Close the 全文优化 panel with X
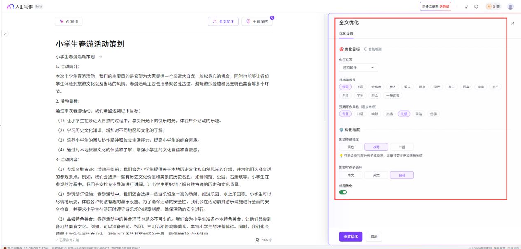 513,23
